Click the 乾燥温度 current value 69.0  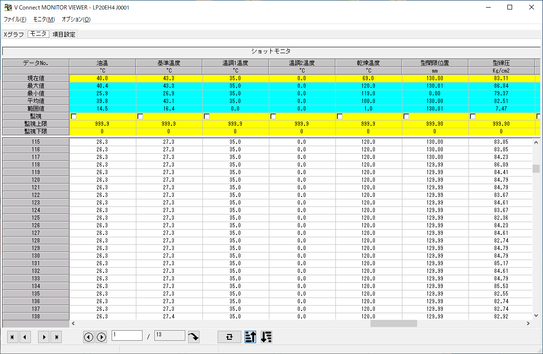pos(368,78)
